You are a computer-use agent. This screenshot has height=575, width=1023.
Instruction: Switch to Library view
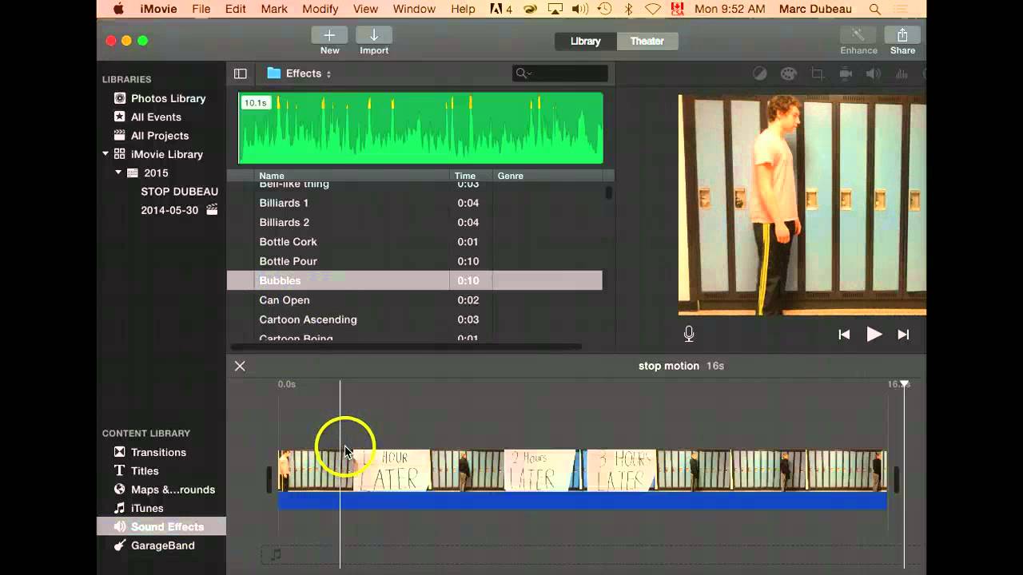point(585,41)
